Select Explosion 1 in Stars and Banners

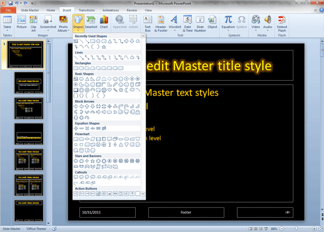click(x=76, y=161)
